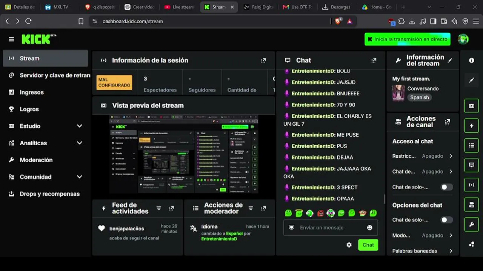Reload the page
This screenshot has width=483, height=271.
28,21
